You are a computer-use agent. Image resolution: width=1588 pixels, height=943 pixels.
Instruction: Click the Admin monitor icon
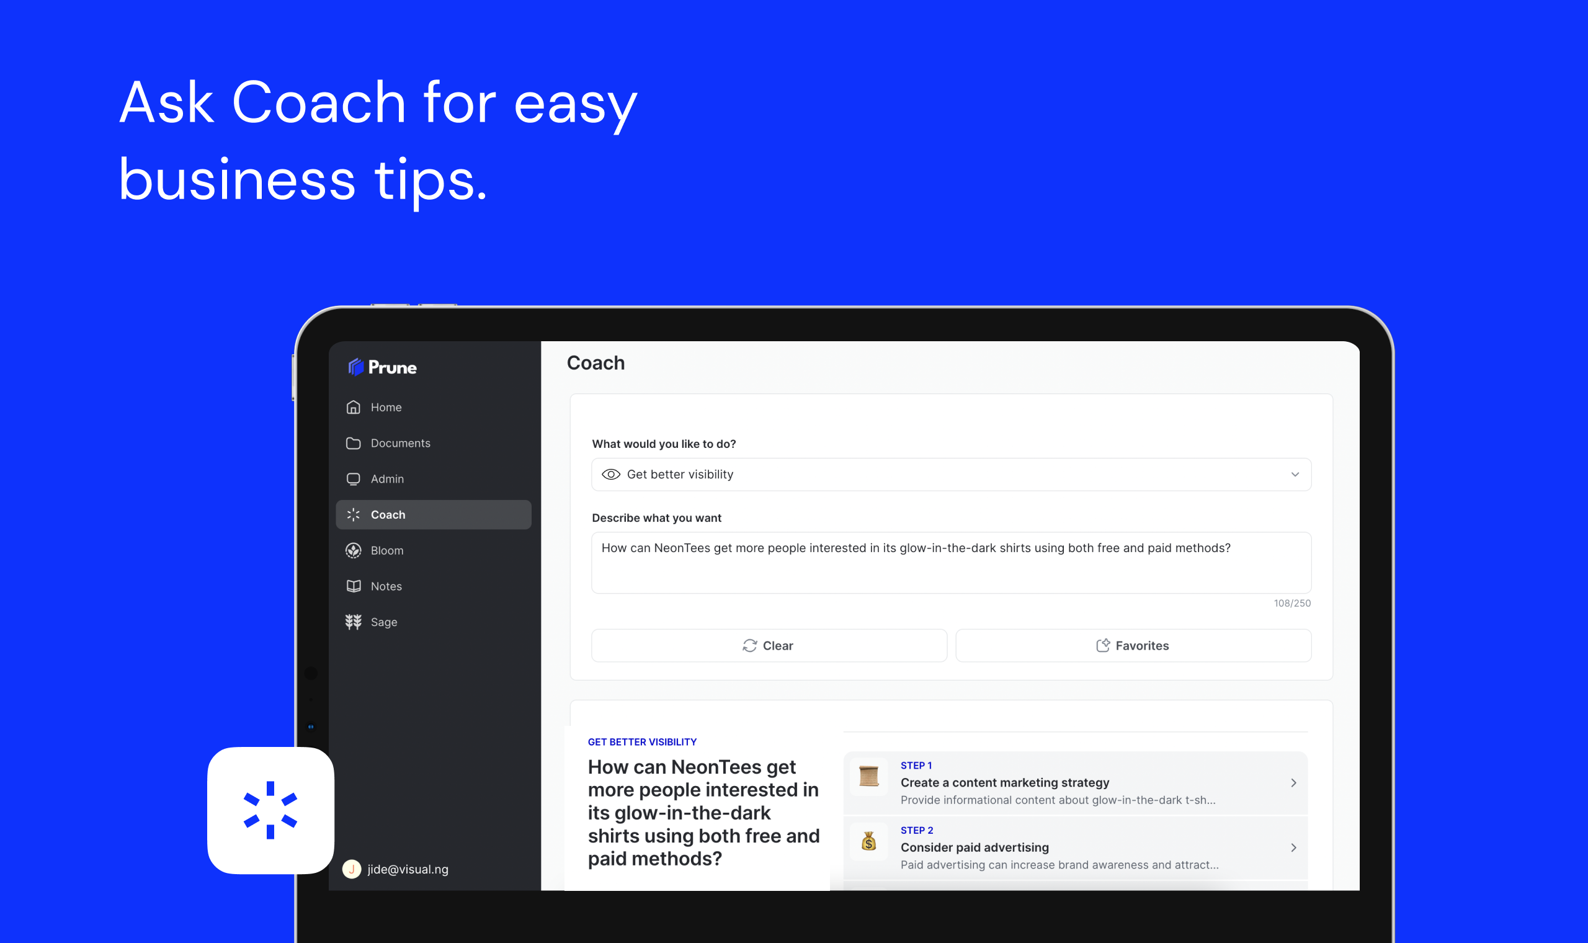pyautogui.click(x=353, y=479)
